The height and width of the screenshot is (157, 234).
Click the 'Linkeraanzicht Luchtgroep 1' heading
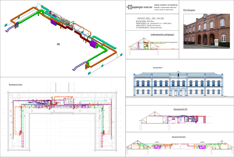[162, 35]
